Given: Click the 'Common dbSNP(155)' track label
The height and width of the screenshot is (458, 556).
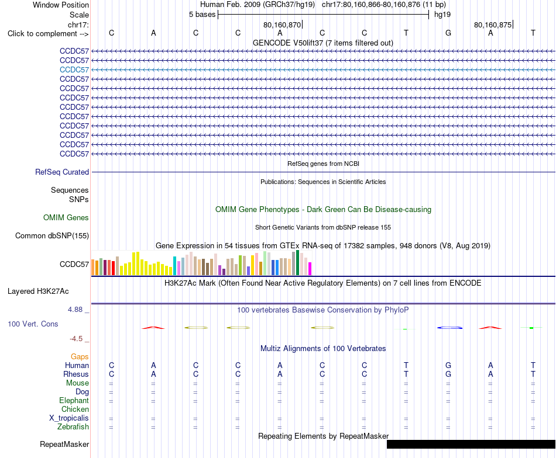Looking at the screenshot, I should [x=52, y=236].
